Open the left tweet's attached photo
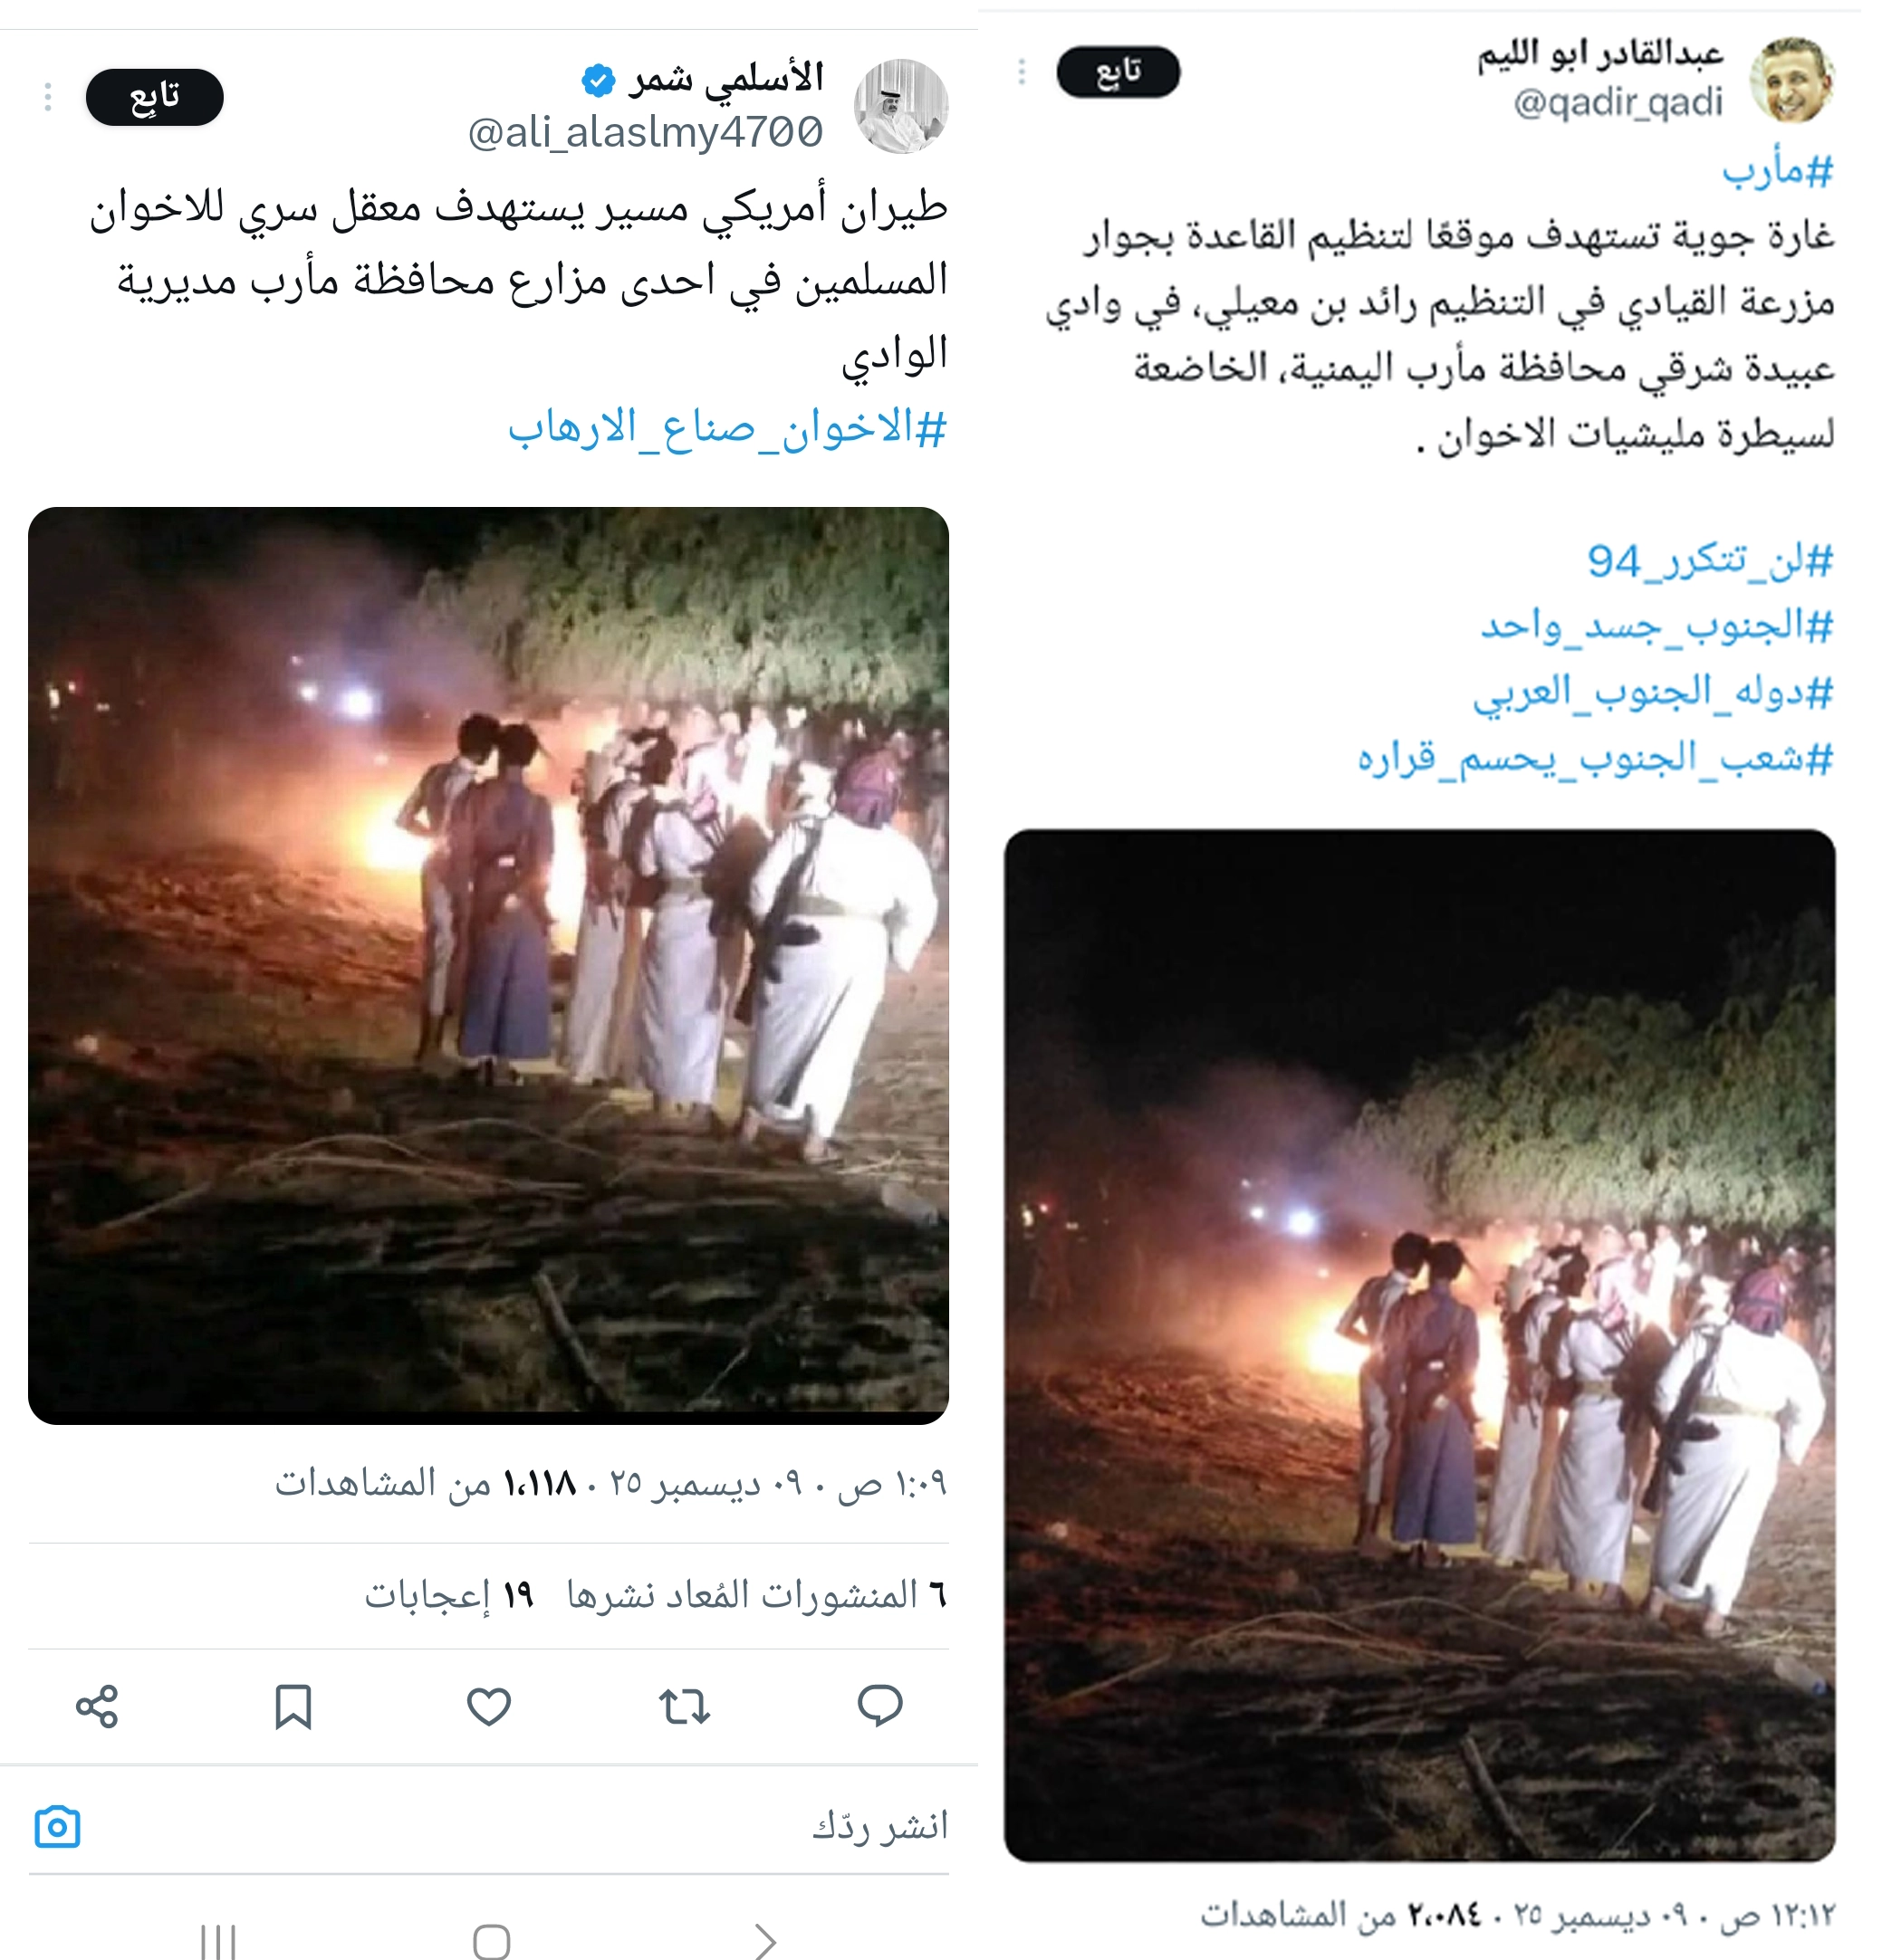 pos(488,965)
